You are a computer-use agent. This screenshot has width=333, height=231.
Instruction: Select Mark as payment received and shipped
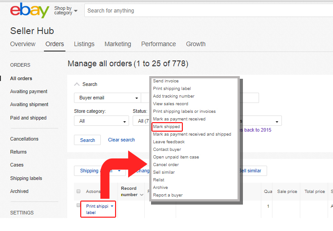(192, 134)
